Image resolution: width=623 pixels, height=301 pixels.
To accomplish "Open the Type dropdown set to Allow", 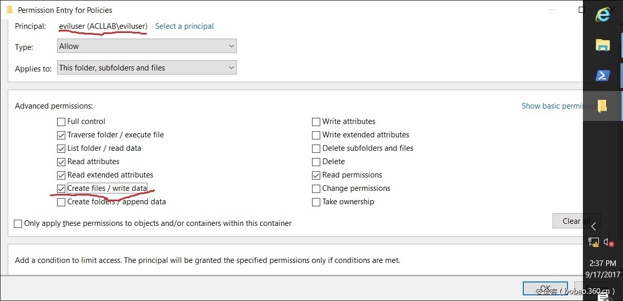I will [x=147, y=46].
